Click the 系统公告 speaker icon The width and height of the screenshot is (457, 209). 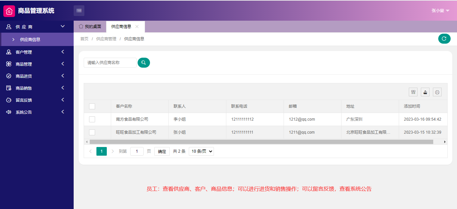(9, 112)
